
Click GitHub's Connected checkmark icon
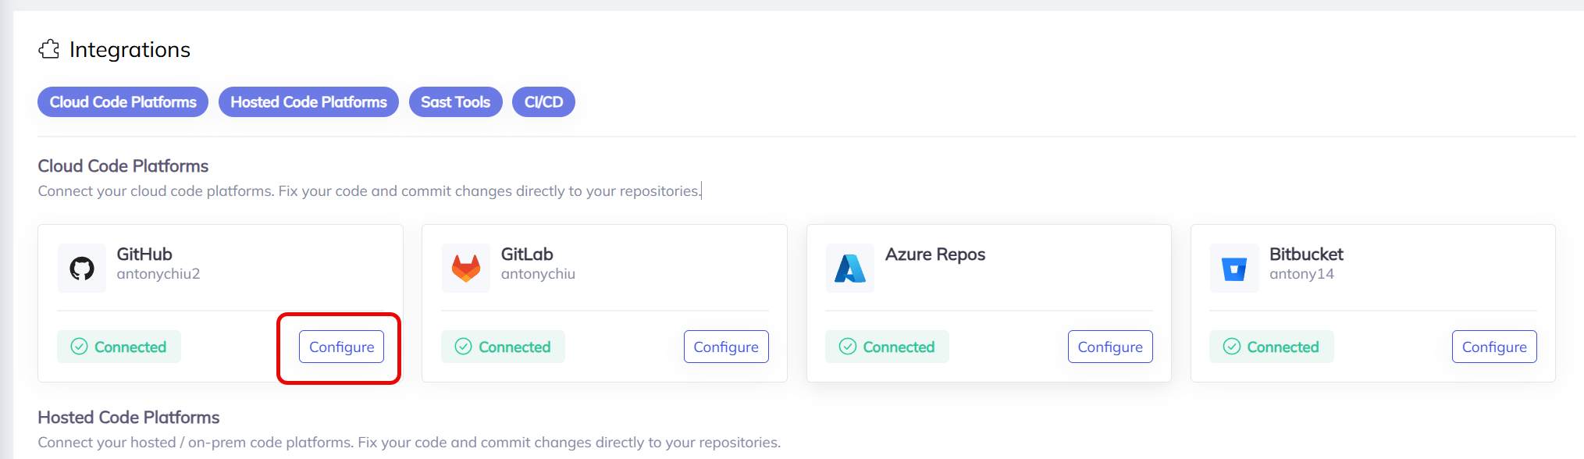[x=80, y=347]
